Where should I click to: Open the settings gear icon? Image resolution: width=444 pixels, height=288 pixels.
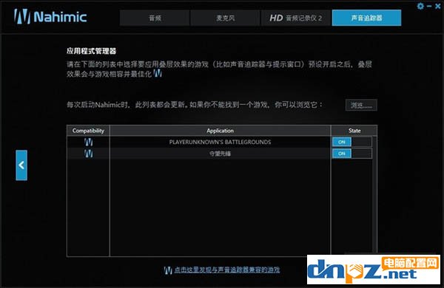[420, 6]
